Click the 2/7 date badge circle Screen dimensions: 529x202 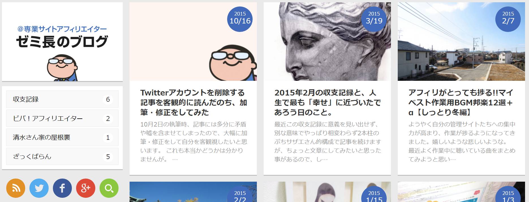point(508,19)
